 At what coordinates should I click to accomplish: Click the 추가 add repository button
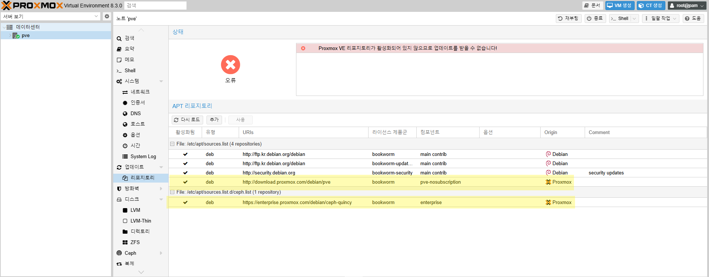(214, 120)
